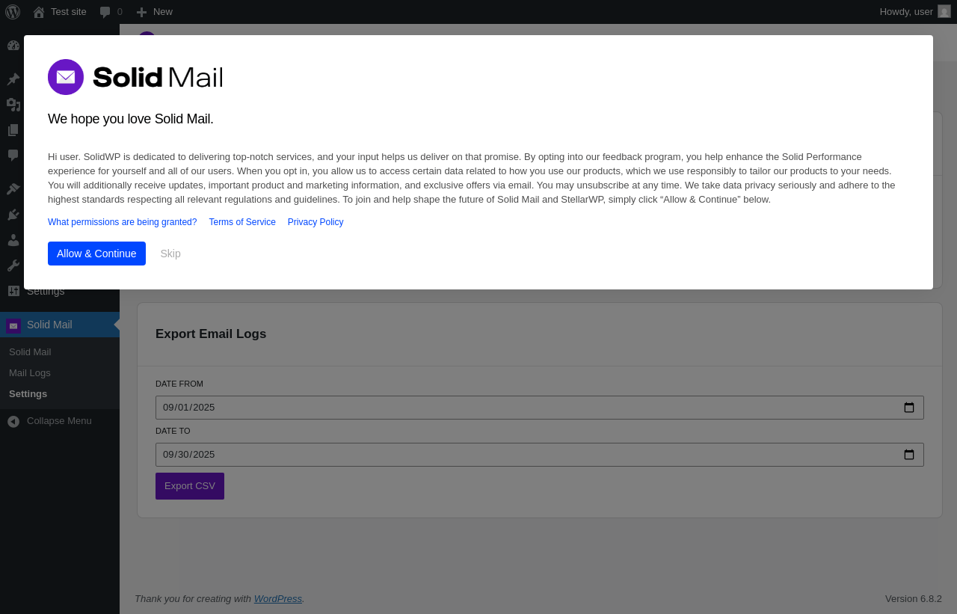Skip the feedback opt-in
This screenshot has height=614, width=957.
[x=170, y=254]
